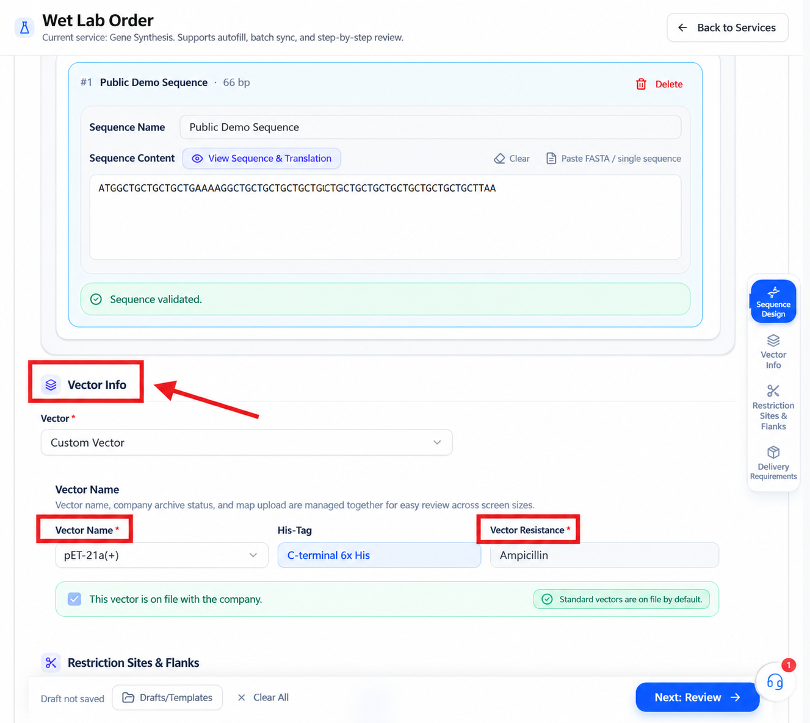Click the folder icon in Drafts/Templates
This screenshot has width=810, height=723.
[x=128, y=697]
